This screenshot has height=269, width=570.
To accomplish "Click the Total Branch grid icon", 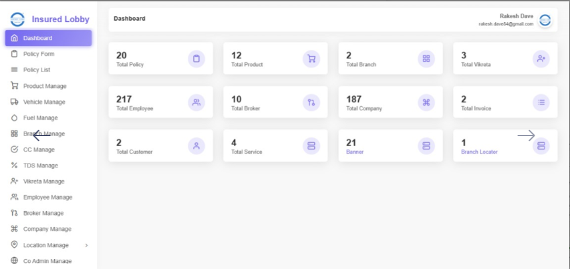I will pyautogui.click(x=426, y=59).
